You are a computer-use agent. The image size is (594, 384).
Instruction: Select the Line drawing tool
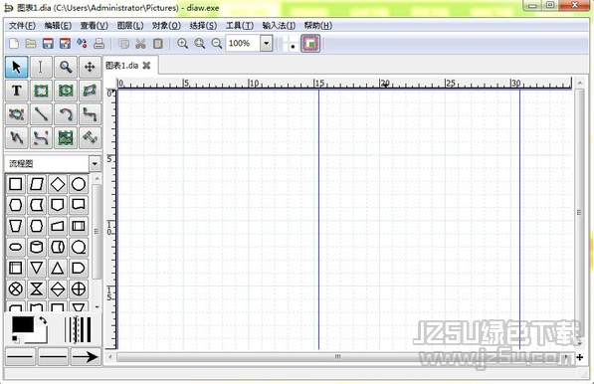41,114
